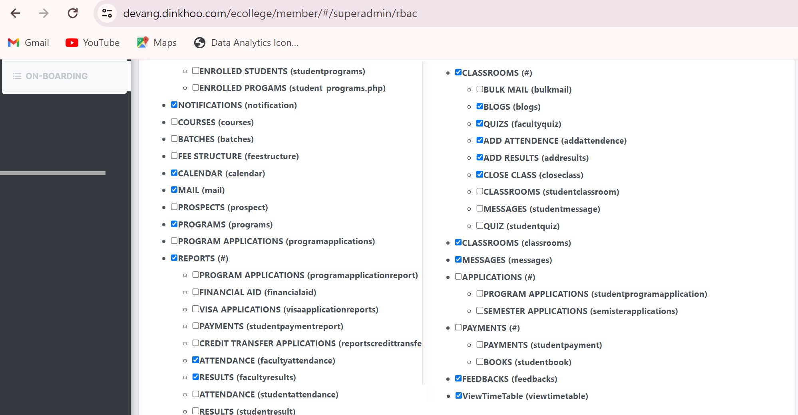798x415 pixels.
Task: Uncheck CALENDAR (calendar) checkbox
Action: coord(174,173)
